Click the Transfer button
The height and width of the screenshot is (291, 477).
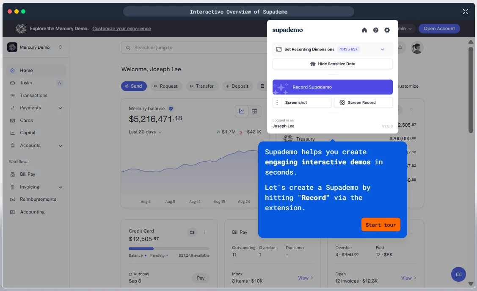pos(202,86)
